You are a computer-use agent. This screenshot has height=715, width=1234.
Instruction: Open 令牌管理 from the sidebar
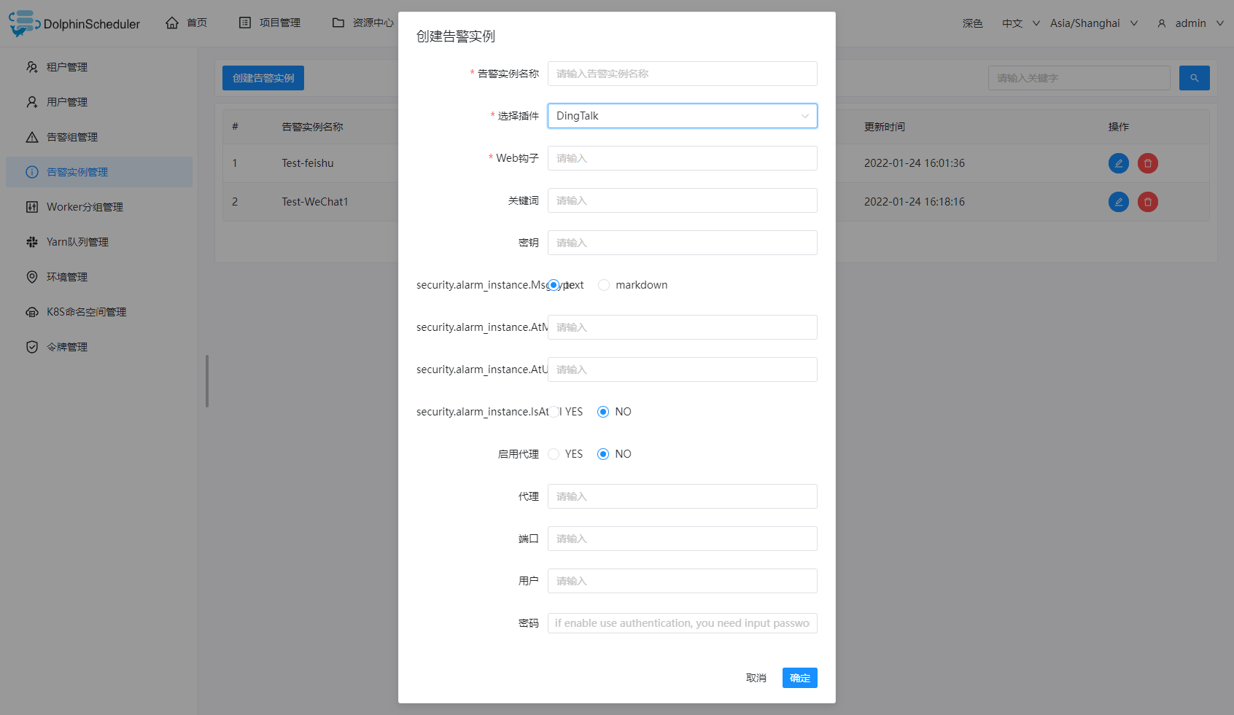[x=67, y=346]
